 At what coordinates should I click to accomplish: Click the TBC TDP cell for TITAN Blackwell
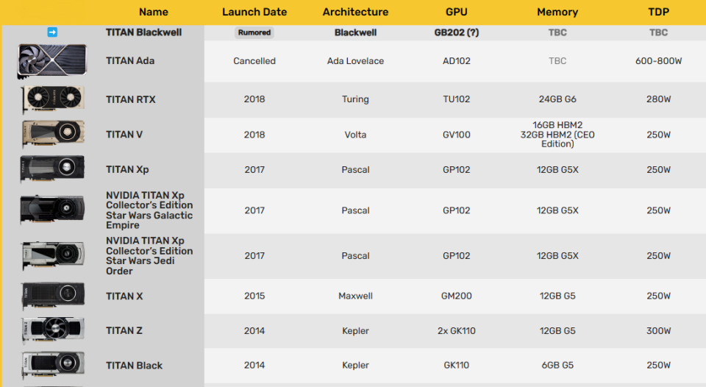tap(659, 32)
